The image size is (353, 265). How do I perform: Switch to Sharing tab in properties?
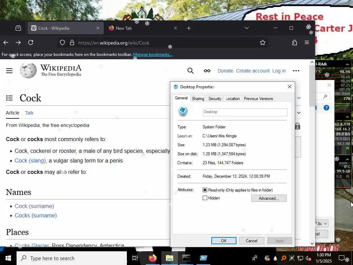[x=198, y=99]
